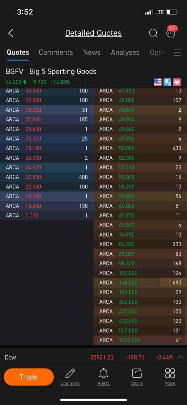Viewport: 187px width, 405px height.
Task: Open messages bubble with 99+ badge
Action: pyautogui.click(x=172, y=32)
